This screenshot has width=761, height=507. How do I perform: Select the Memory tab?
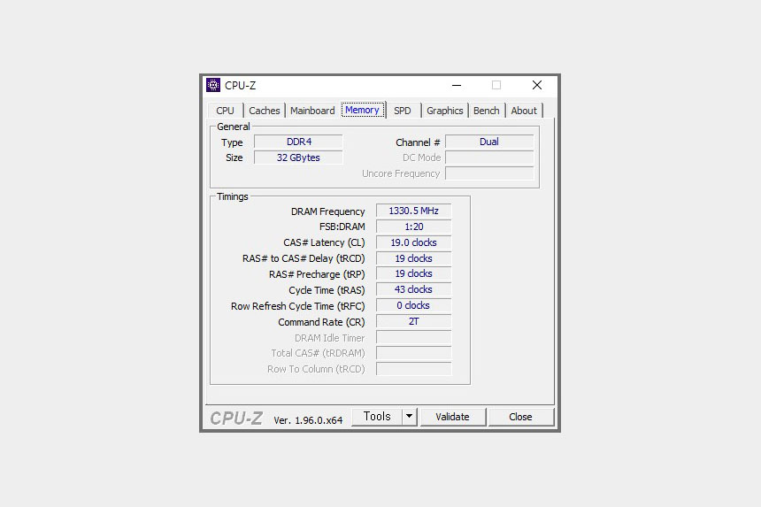click(362, 110)
